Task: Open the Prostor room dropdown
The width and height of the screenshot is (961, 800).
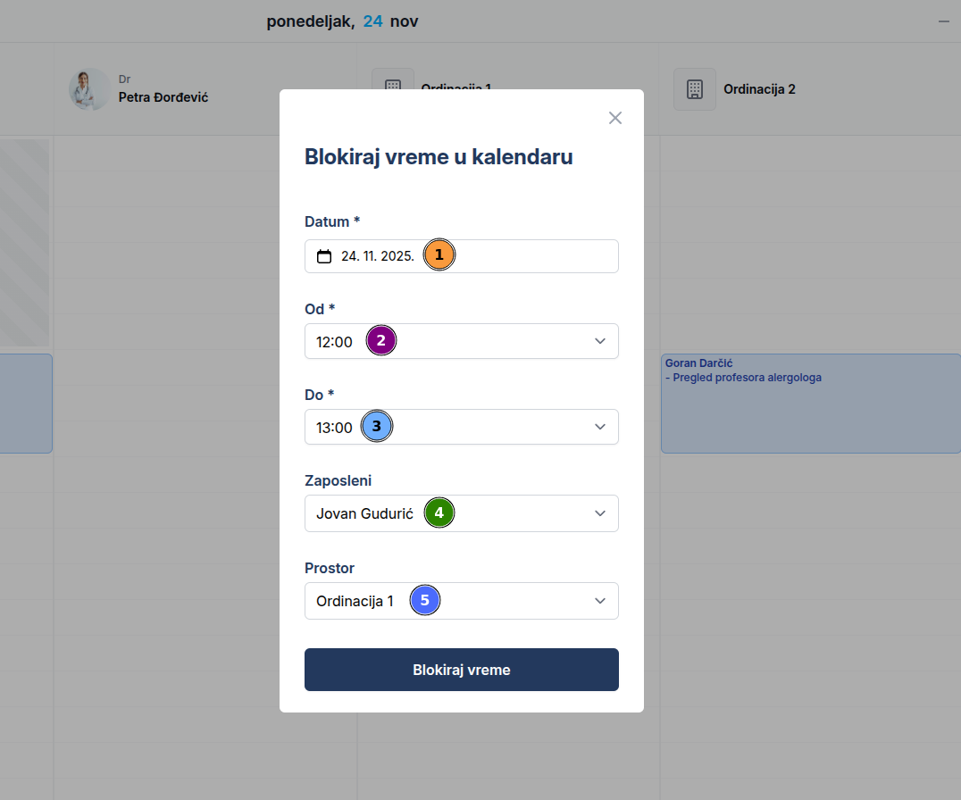Action: pyautogui.click(x=600, y=601)
